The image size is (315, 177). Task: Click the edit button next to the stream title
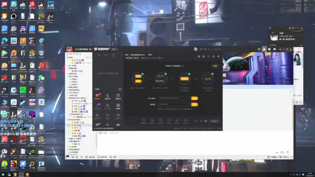coord(150,55)
